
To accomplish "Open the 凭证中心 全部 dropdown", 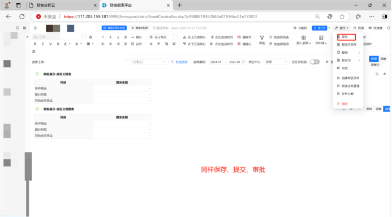I will pos(276,62).
